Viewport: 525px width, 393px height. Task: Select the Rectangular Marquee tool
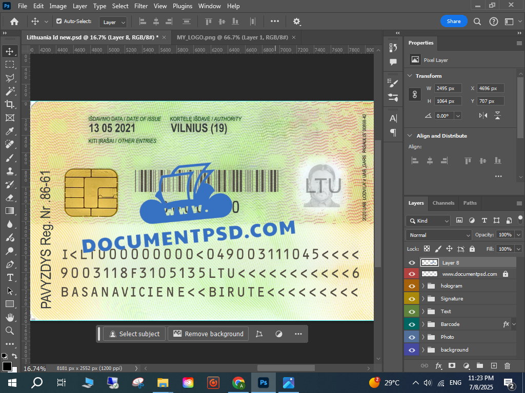pyautogui.click(x=10, y=64)
